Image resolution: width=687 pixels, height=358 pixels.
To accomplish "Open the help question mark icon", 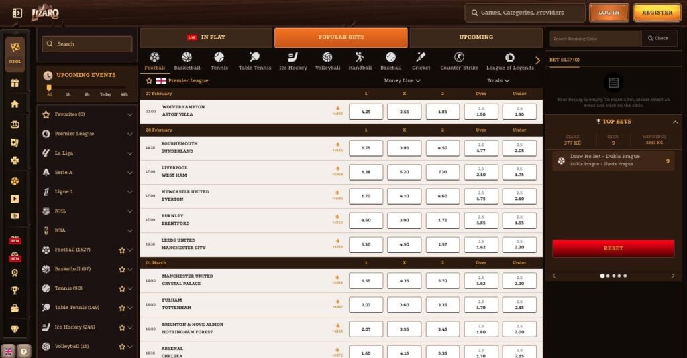I will 24,351.
